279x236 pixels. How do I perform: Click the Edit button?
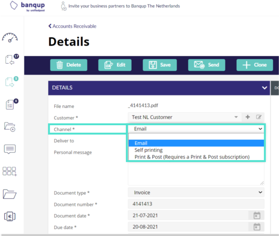[115, 65]
